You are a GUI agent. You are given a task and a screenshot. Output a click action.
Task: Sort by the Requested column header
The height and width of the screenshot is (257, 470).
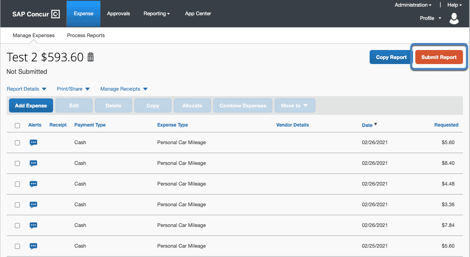click(446, 125)
